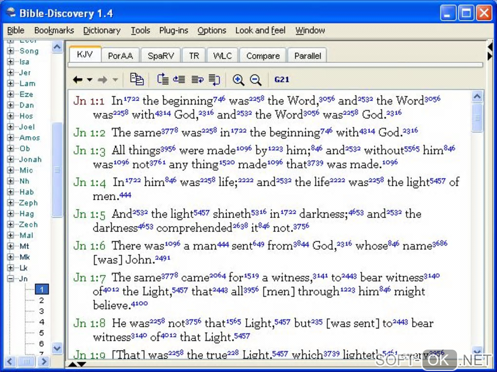Click the first list-with-up-arrow toolbar icon

(163, 80)
